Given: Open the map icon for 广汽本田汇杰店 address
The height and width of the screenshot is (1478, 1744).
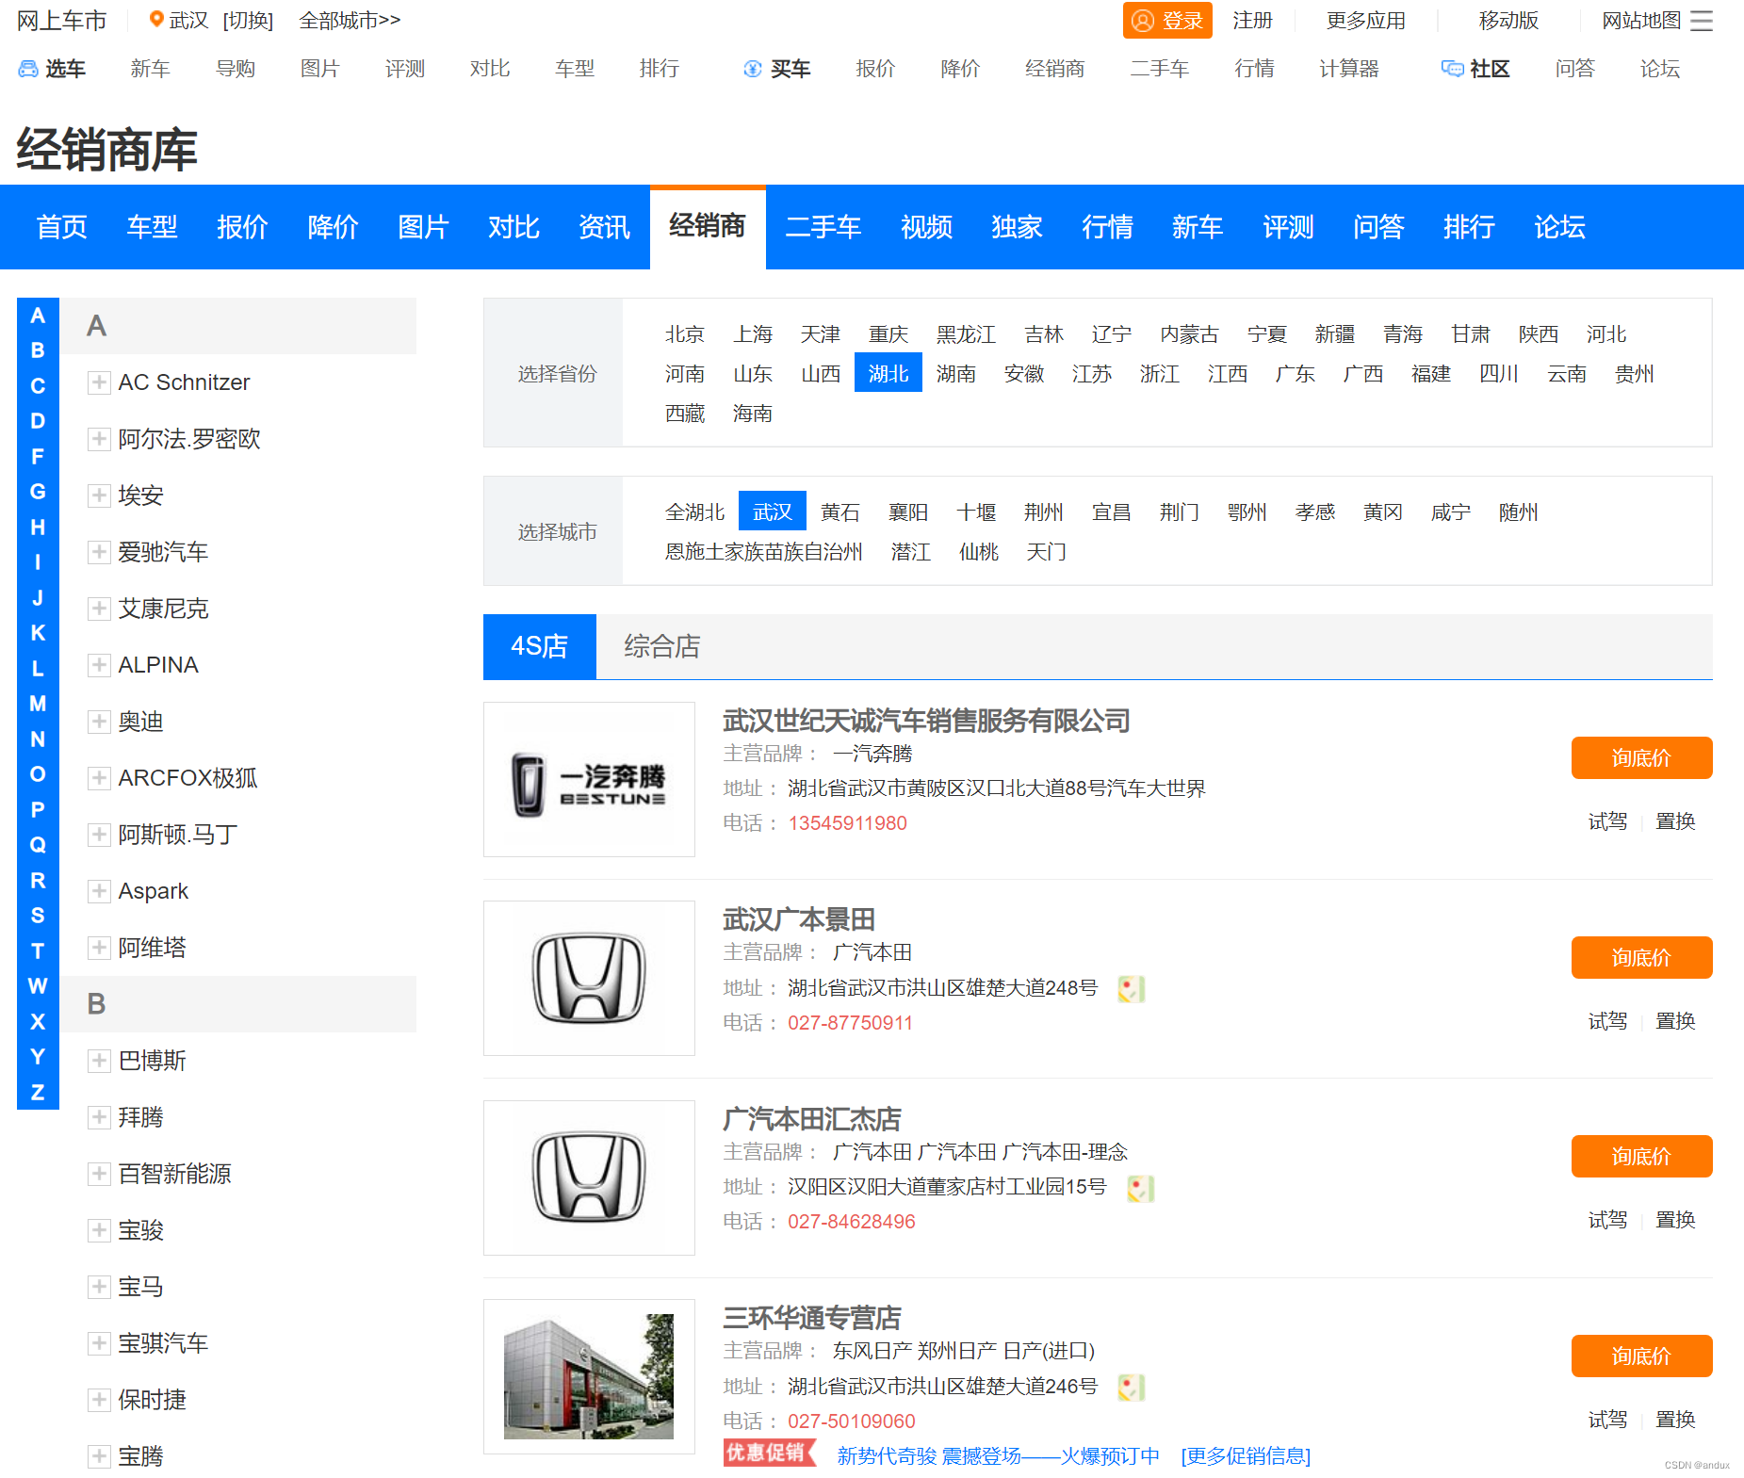Looking at the screenshot, I should [x=1140, y=1188].
